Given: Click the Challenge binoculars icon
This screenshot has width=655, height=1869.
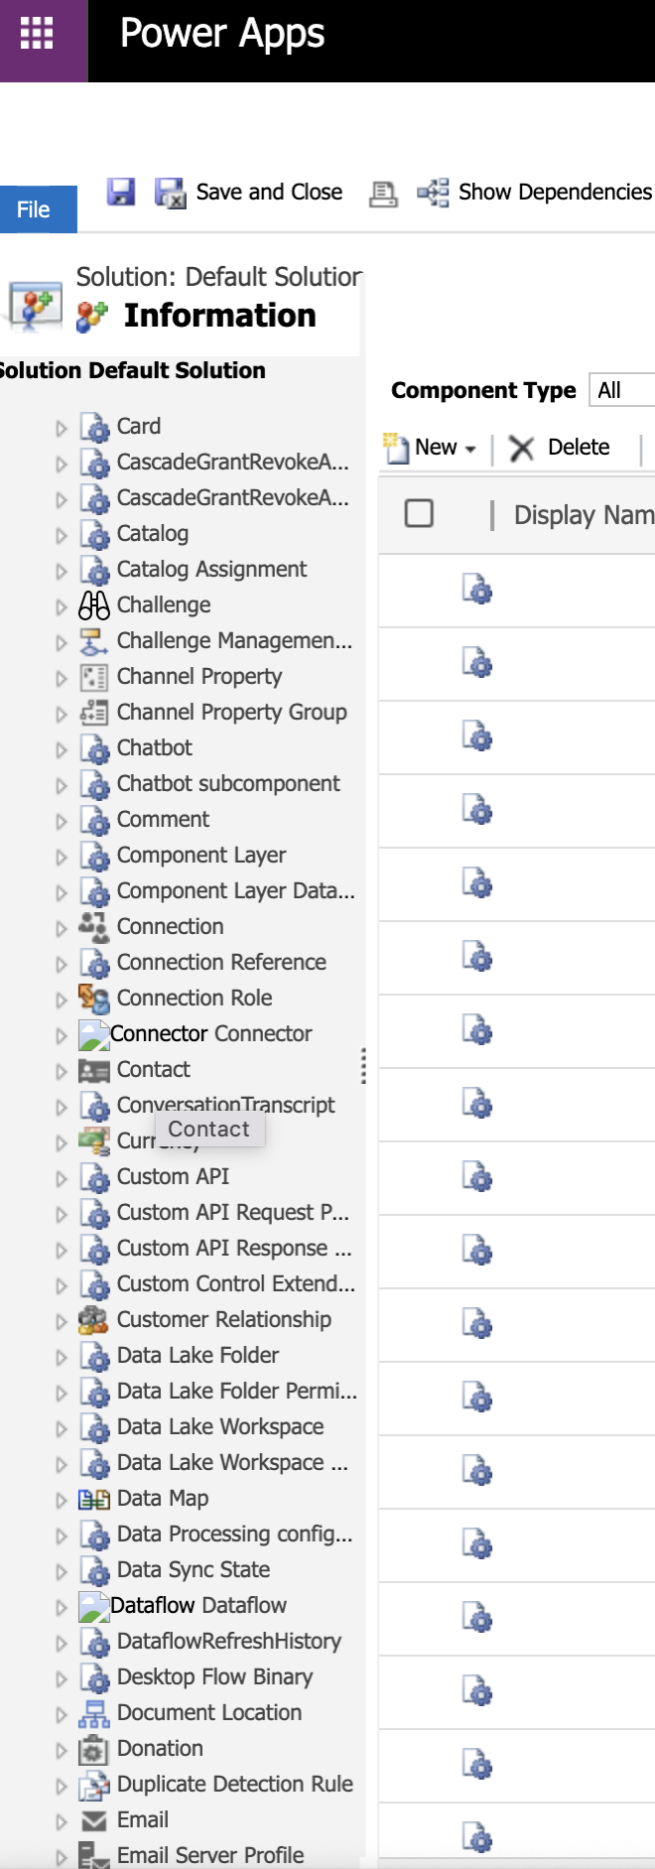Looking at the screenshot, I should (x=94, y=605).
